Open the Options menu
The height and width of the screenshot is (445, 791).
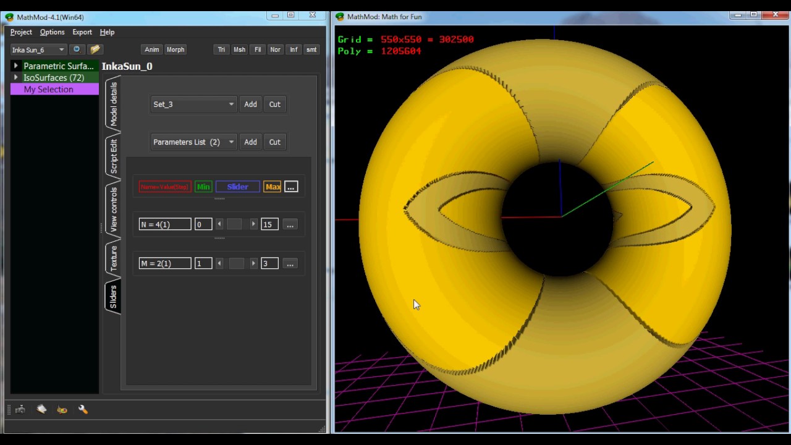pos(52,32)
